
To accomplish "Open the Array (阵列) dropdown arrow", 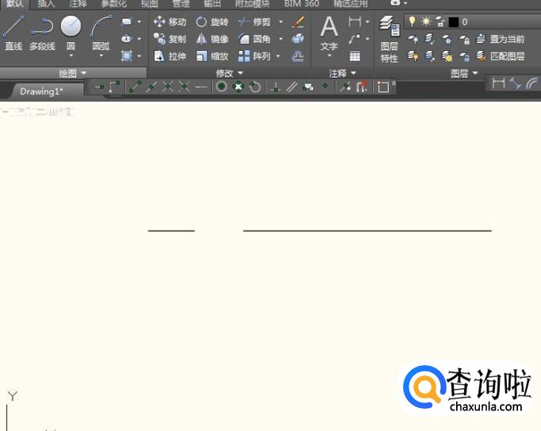I will 278,56.
